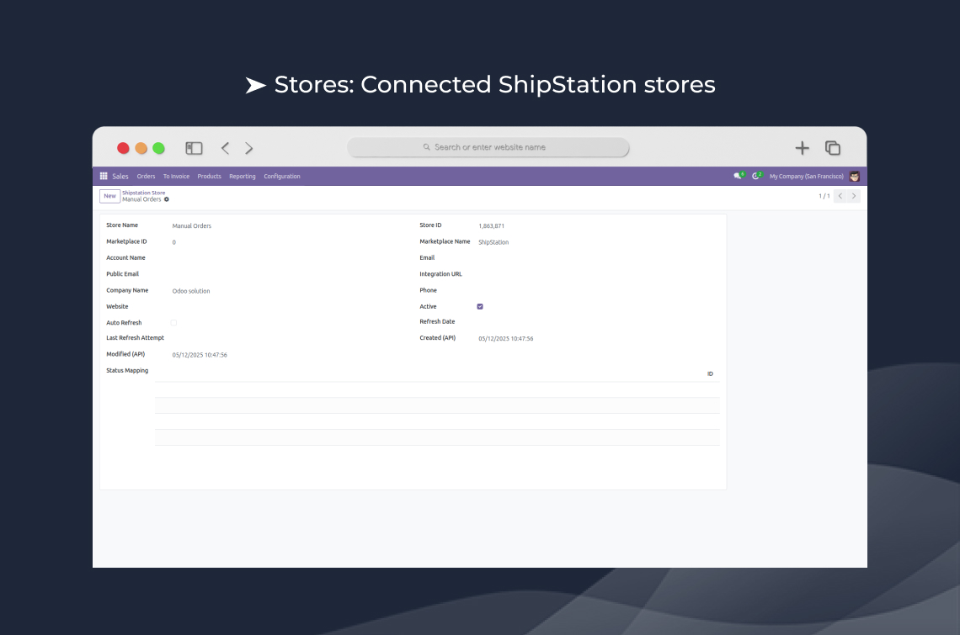Image resolution: width=960 pixels, height=635 pixels.
Task: Uncheck the Active checkbox
Action: point(480,306)
